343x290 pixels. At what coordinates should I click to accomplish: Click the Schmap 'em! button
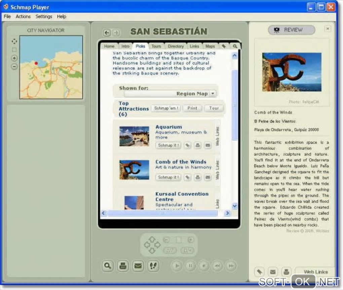pos(166,108)
